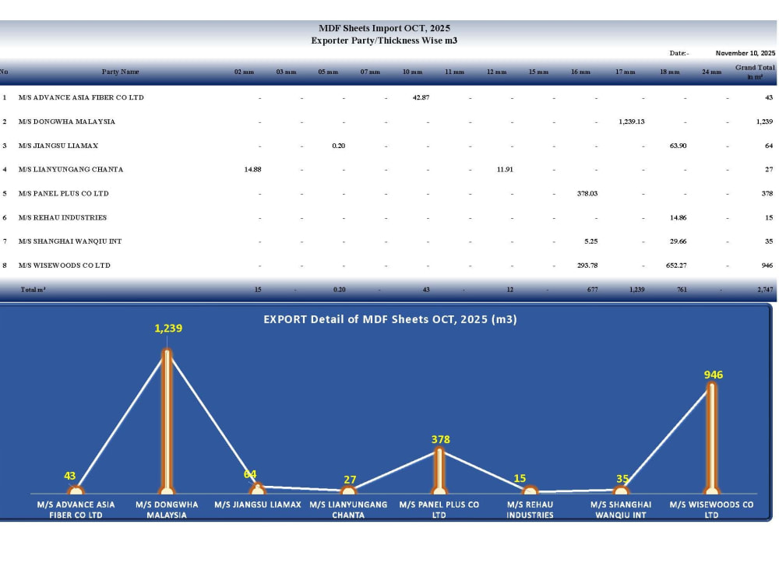Click the 946 data label in chart
The image size is (779, 584).
click(714, 375)
